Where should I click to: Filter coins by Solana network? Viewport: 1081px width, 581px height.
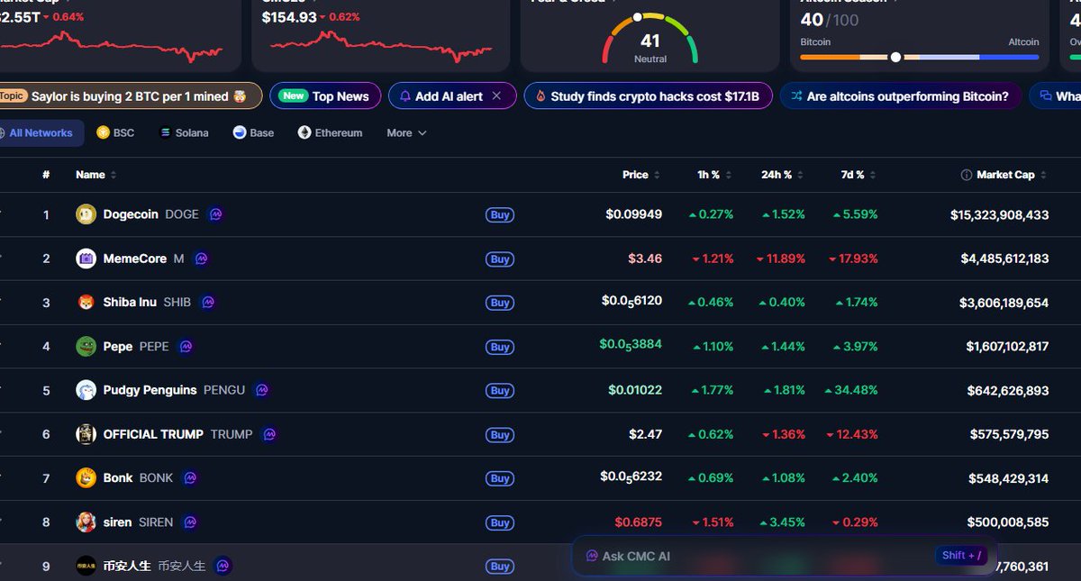click(184, 132)
